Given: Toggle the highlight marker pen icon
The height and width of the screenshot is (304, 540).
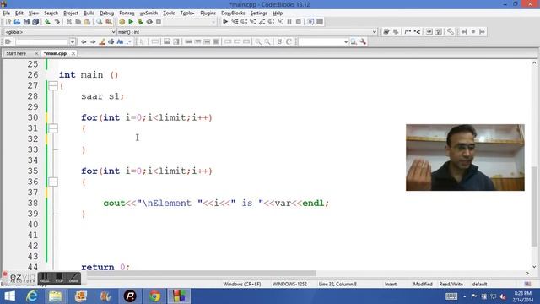Looking at the screenshot, I should coord(102,41).
